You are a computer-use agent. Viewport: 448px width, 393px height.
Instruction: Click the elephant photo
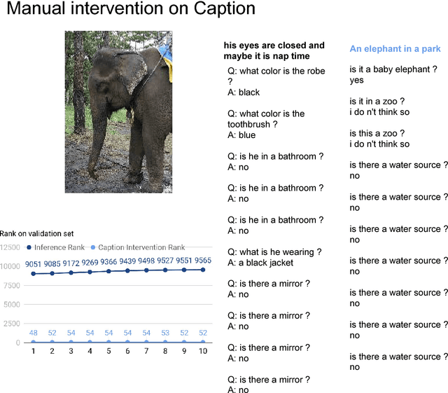pyautogui.click(x=118, y=111)
